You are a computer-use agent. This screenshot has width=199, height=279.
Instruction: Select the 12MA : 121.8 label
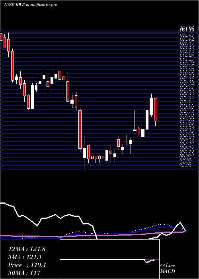click(x=27, y=249)
